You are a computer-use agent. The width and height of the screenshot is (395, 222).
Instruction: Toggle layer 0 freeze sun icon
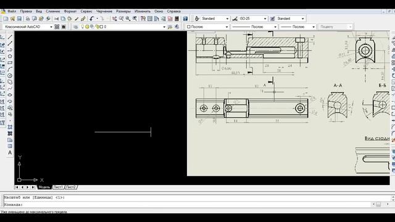pos(87,27)
